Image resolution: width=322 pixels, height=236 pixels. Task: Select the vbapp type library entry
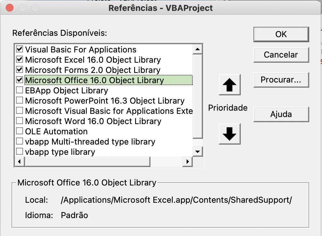60,152
